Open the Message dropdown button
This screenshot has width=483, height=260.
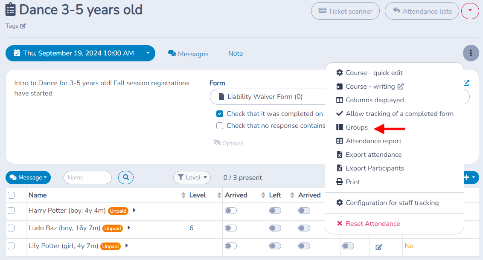click(x=28, y=178)
